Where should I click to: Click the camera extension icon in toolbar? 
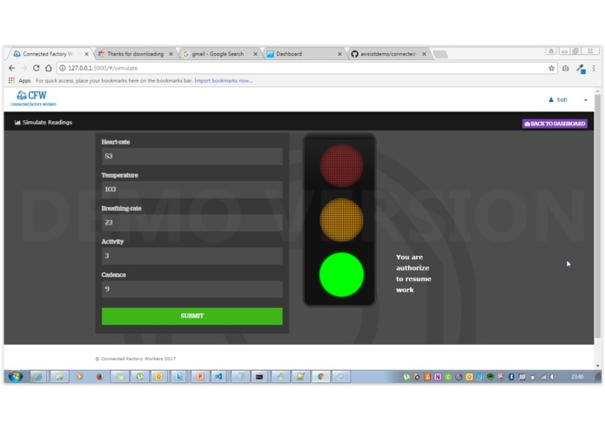[565, 68]
